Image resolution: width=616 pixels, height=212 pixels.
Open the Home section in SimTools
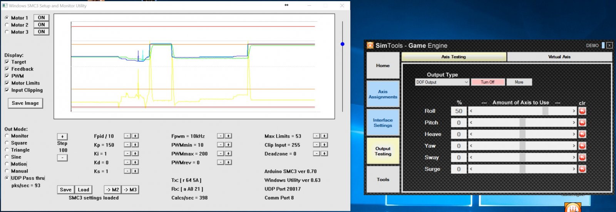[383, 66]
